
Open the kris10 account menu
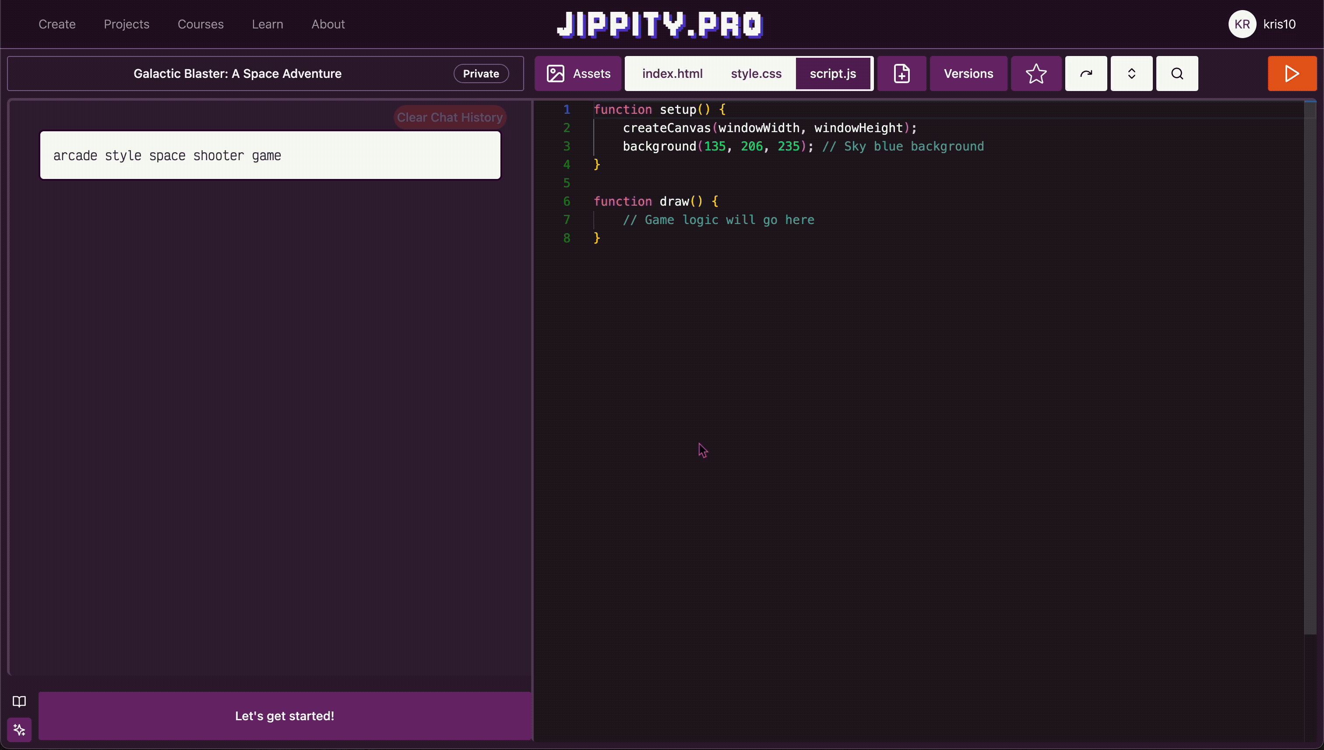(1279, 24)
